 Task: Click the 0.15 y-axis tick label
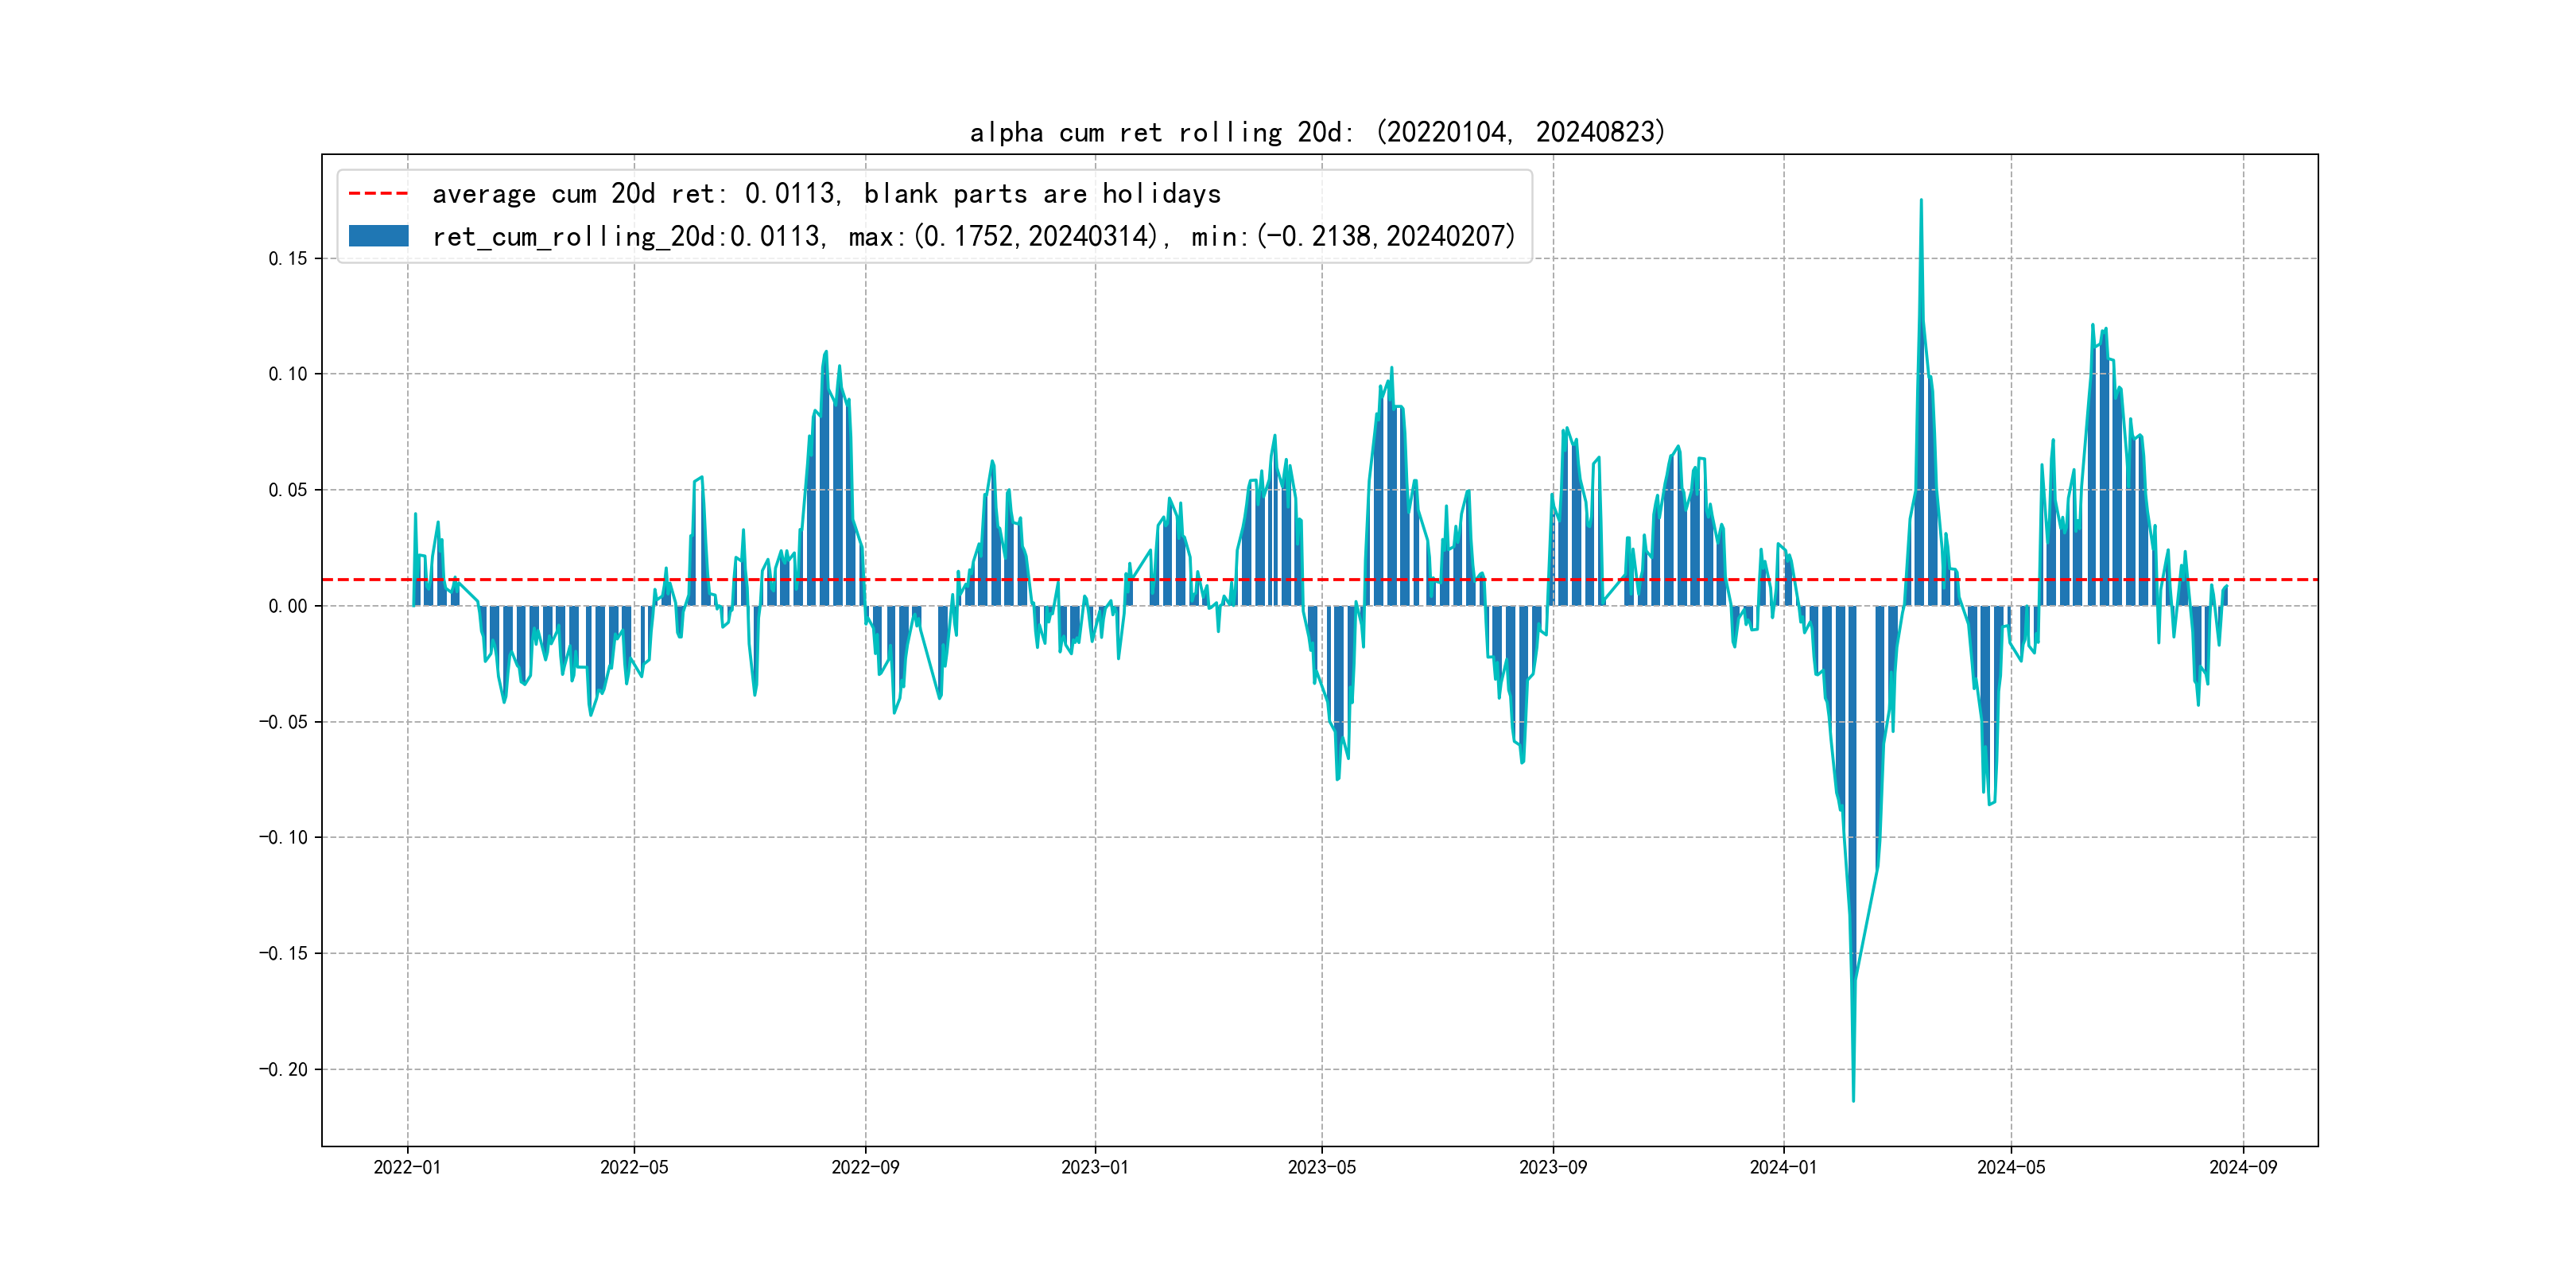coord(288,259)
